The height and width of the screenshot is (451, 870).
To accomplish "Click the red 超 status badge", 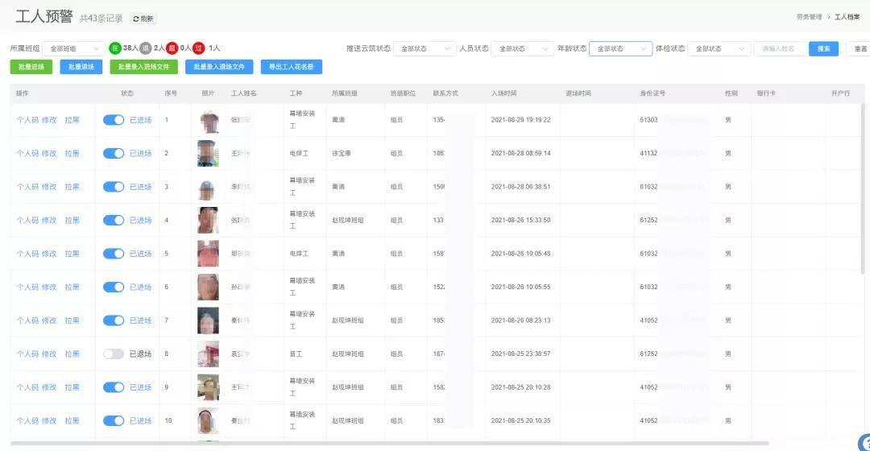I will point(172,48).
